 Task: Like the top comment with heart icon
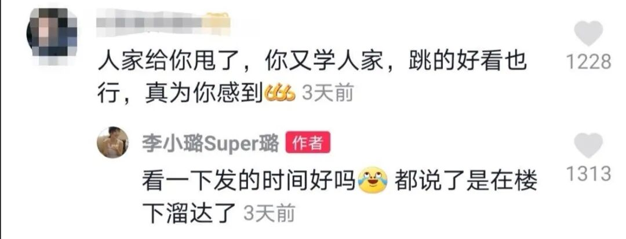(x=588, y=34)
